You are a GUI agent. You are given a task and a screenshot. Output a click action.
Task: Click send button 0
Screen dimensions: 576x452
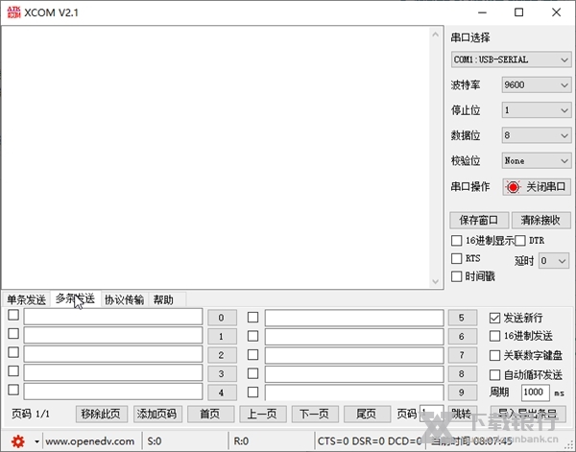point(222,318)
